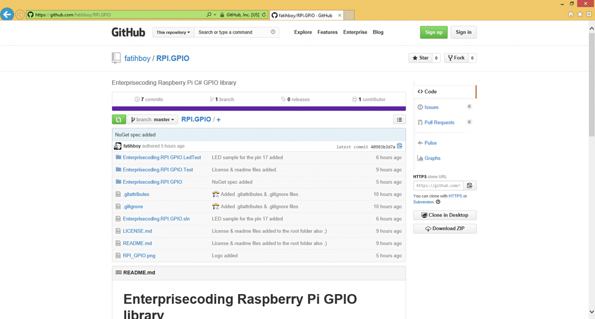This screenshot has width=595, height=319.
Task: Click the file icon next to RPI_GPIO.png
Action: [118, 256]
